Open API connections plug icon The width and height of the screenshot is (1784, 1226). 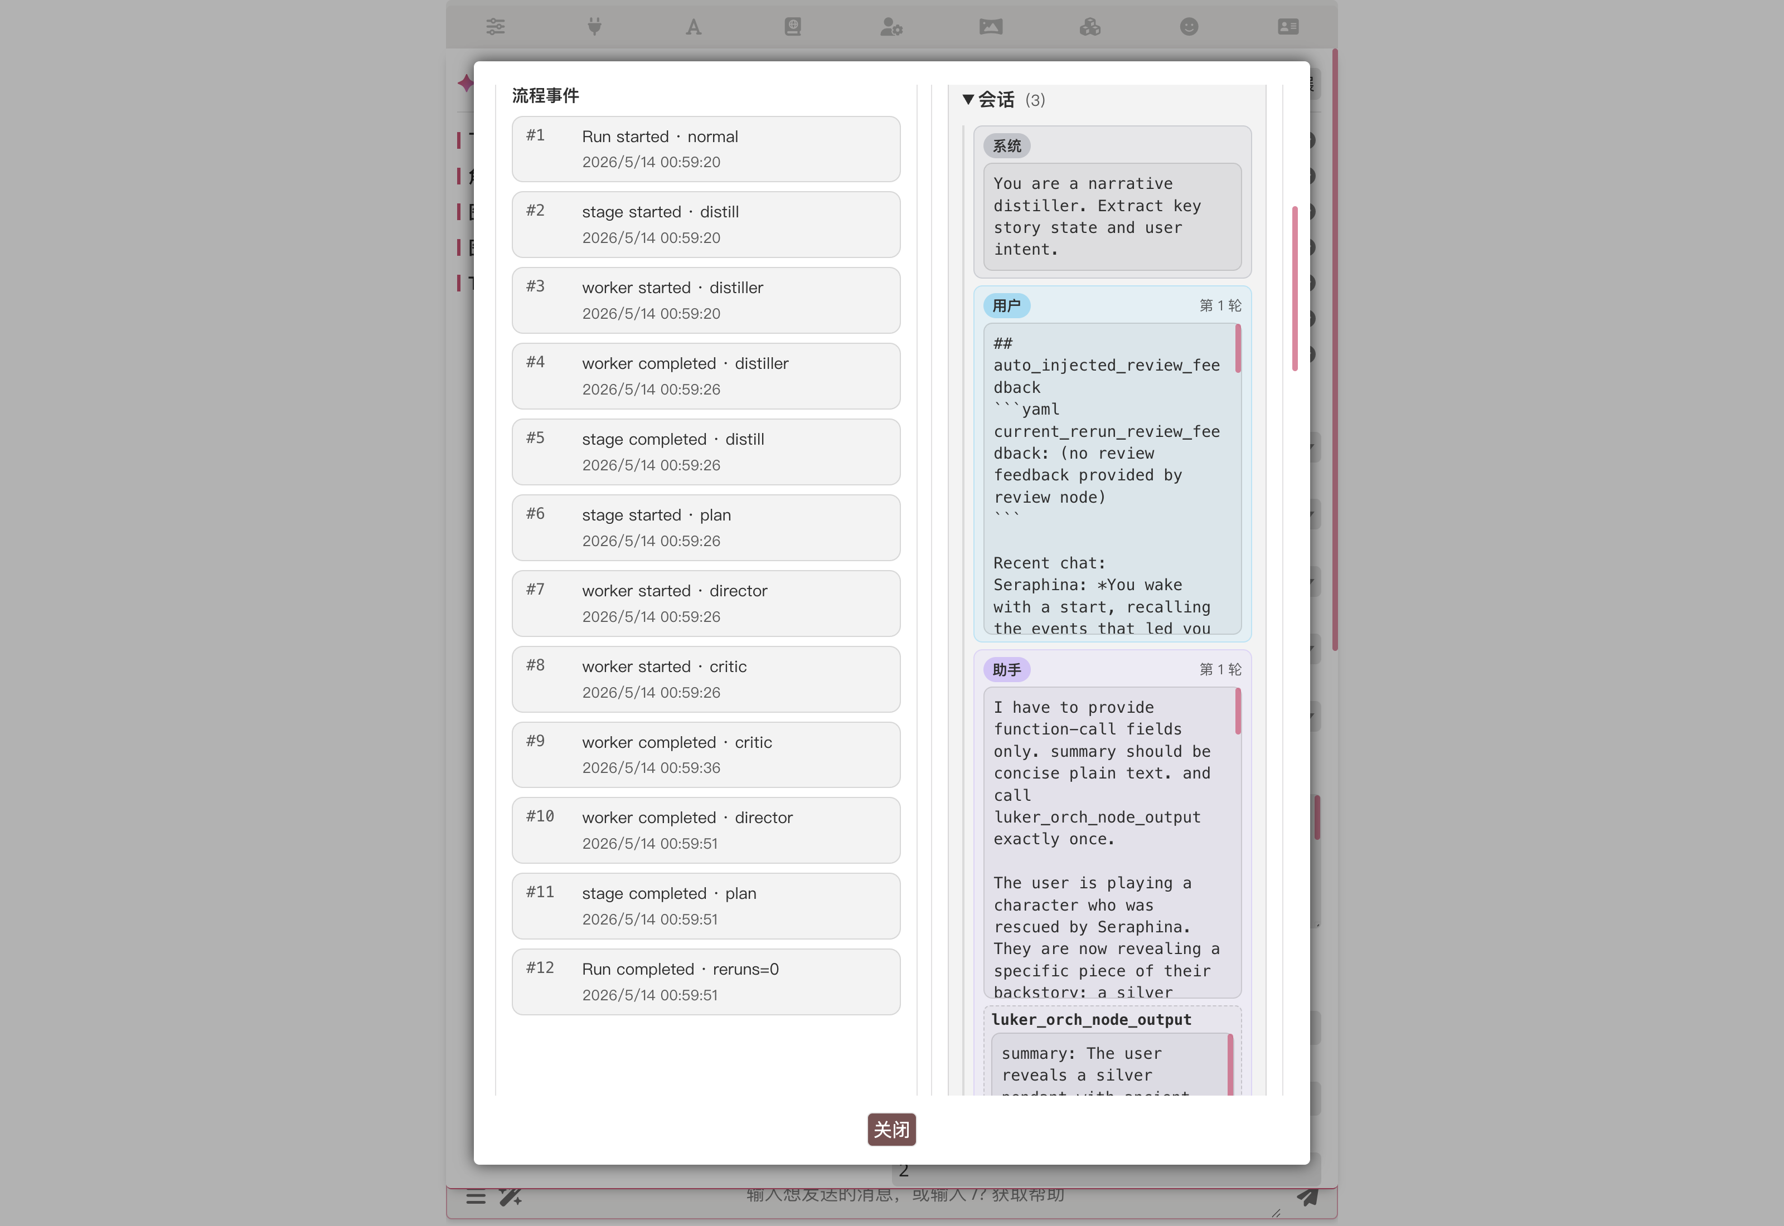pos(595,27)
